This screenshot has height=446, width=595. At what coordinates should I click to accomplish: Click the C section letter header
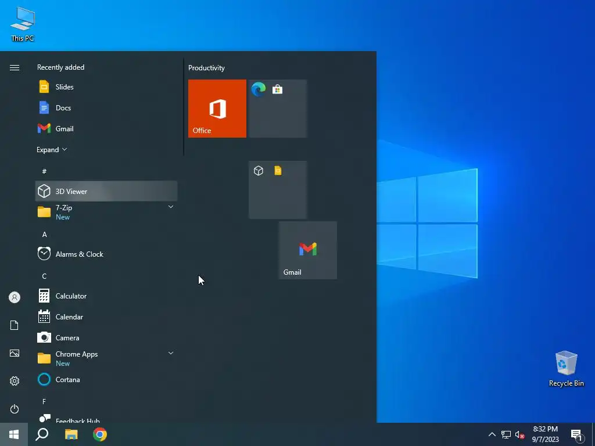(44, 276)
